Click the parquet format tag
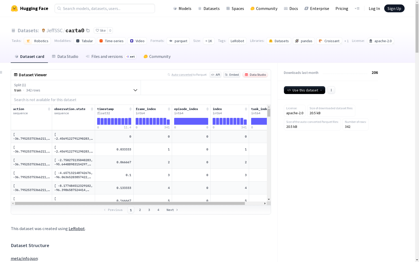419x262 pixels. tap(178, 41)
